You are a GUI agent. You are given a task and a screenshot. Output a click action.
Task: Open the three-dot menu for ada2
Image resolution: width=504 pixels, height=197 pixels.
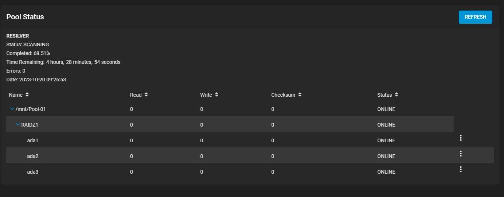tap(461, 154)
